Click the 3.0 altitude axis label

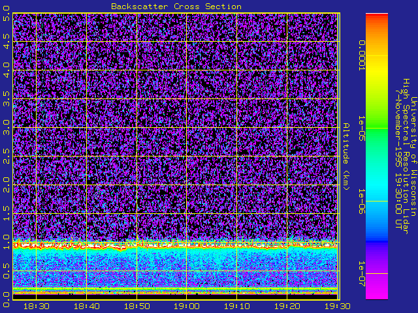tap(7, 128)
